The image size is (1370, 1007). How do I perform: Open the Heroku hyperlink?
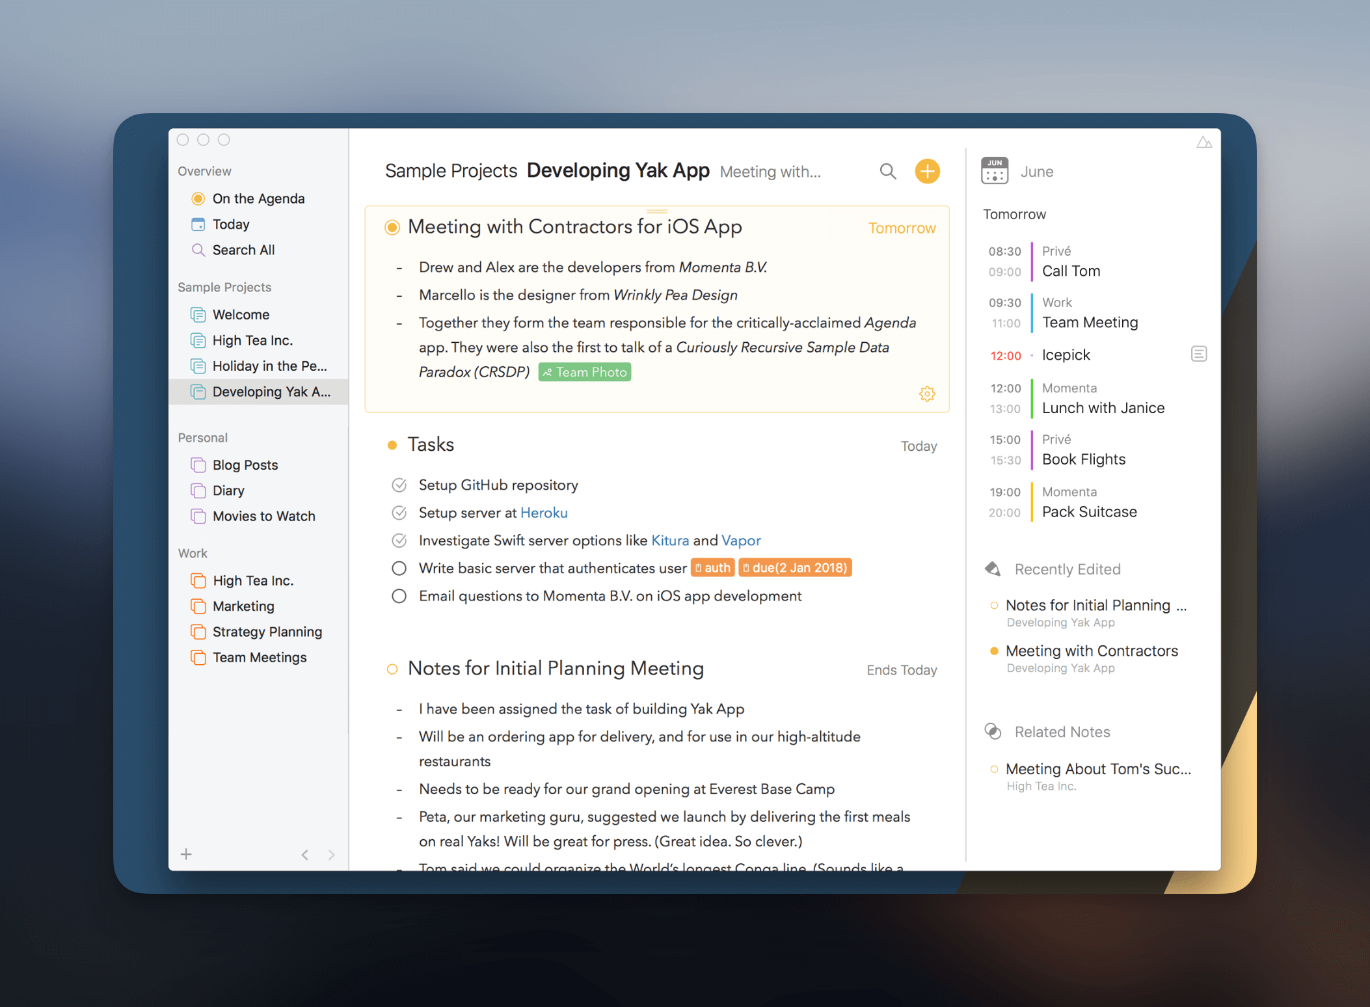click(544, 513)
